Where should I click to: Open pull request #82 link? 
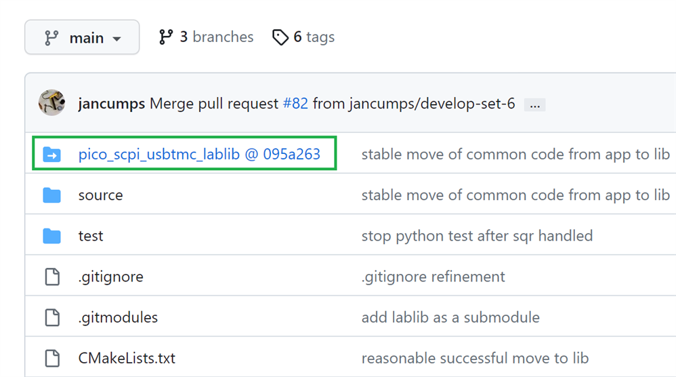tap(295, 104)
